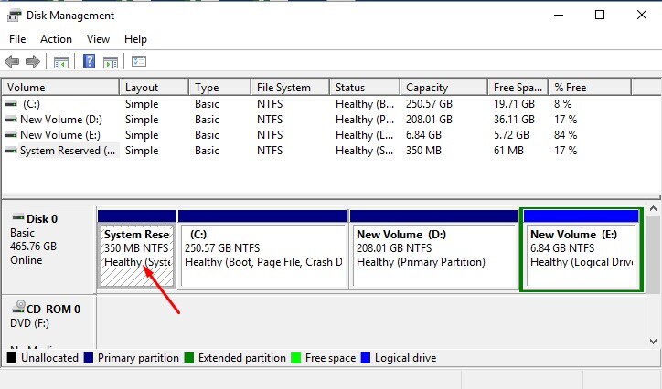Viewport: 662px width, 389px height.
Task: Open the Help question mark toolbar icon
Action: (x=89, y=61)
